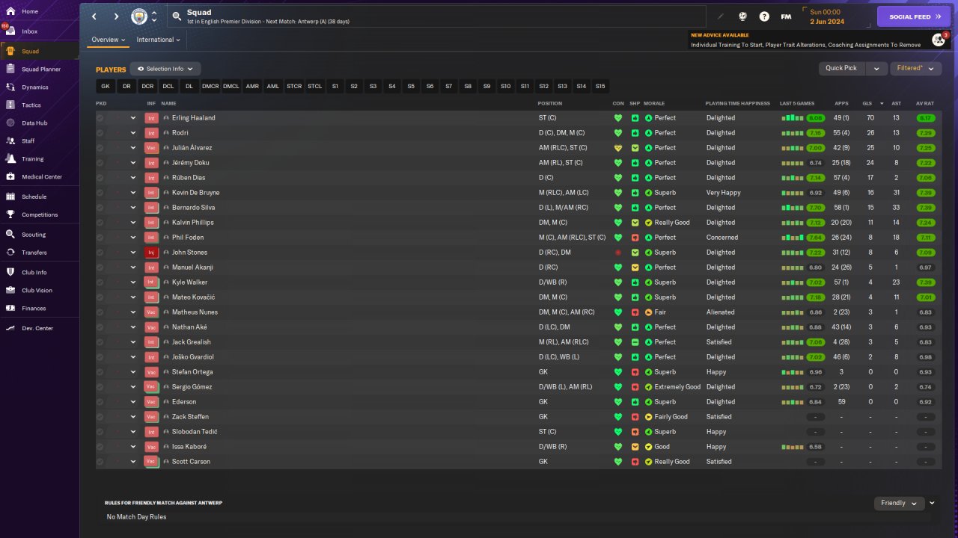Open the Inbox sidebar icon
The height and width of the screenshot is (538, 958).
click(x=10, y=31)
